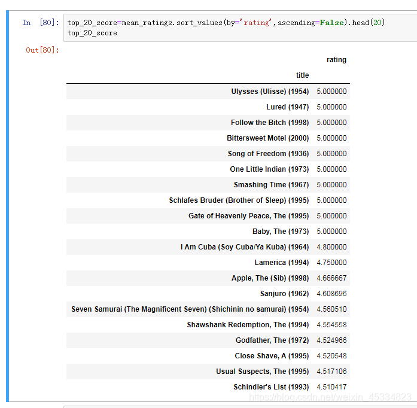
Task: Click the code input cell In [80]
Action: (240, 28)
